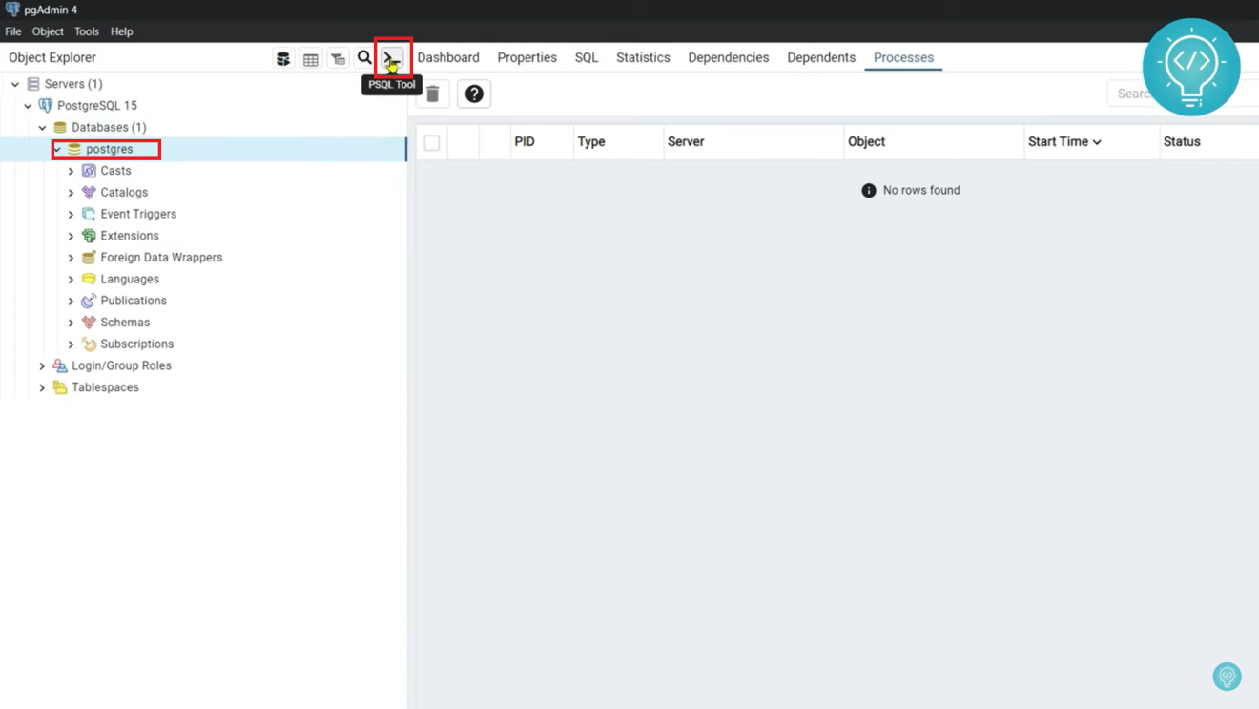Open the Tools menu
This screenshot has height=709, width=1259.
pyautogui.click(x=86, y=31)
